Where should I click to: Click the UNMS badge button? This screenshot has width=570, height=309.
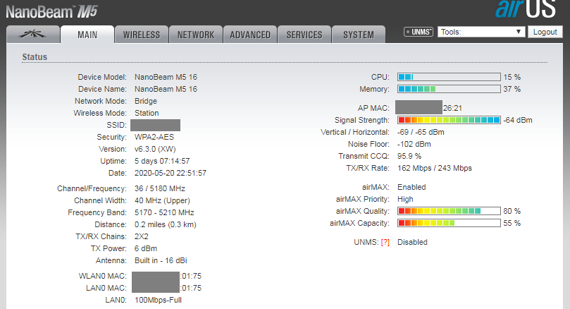click(419, 32)
